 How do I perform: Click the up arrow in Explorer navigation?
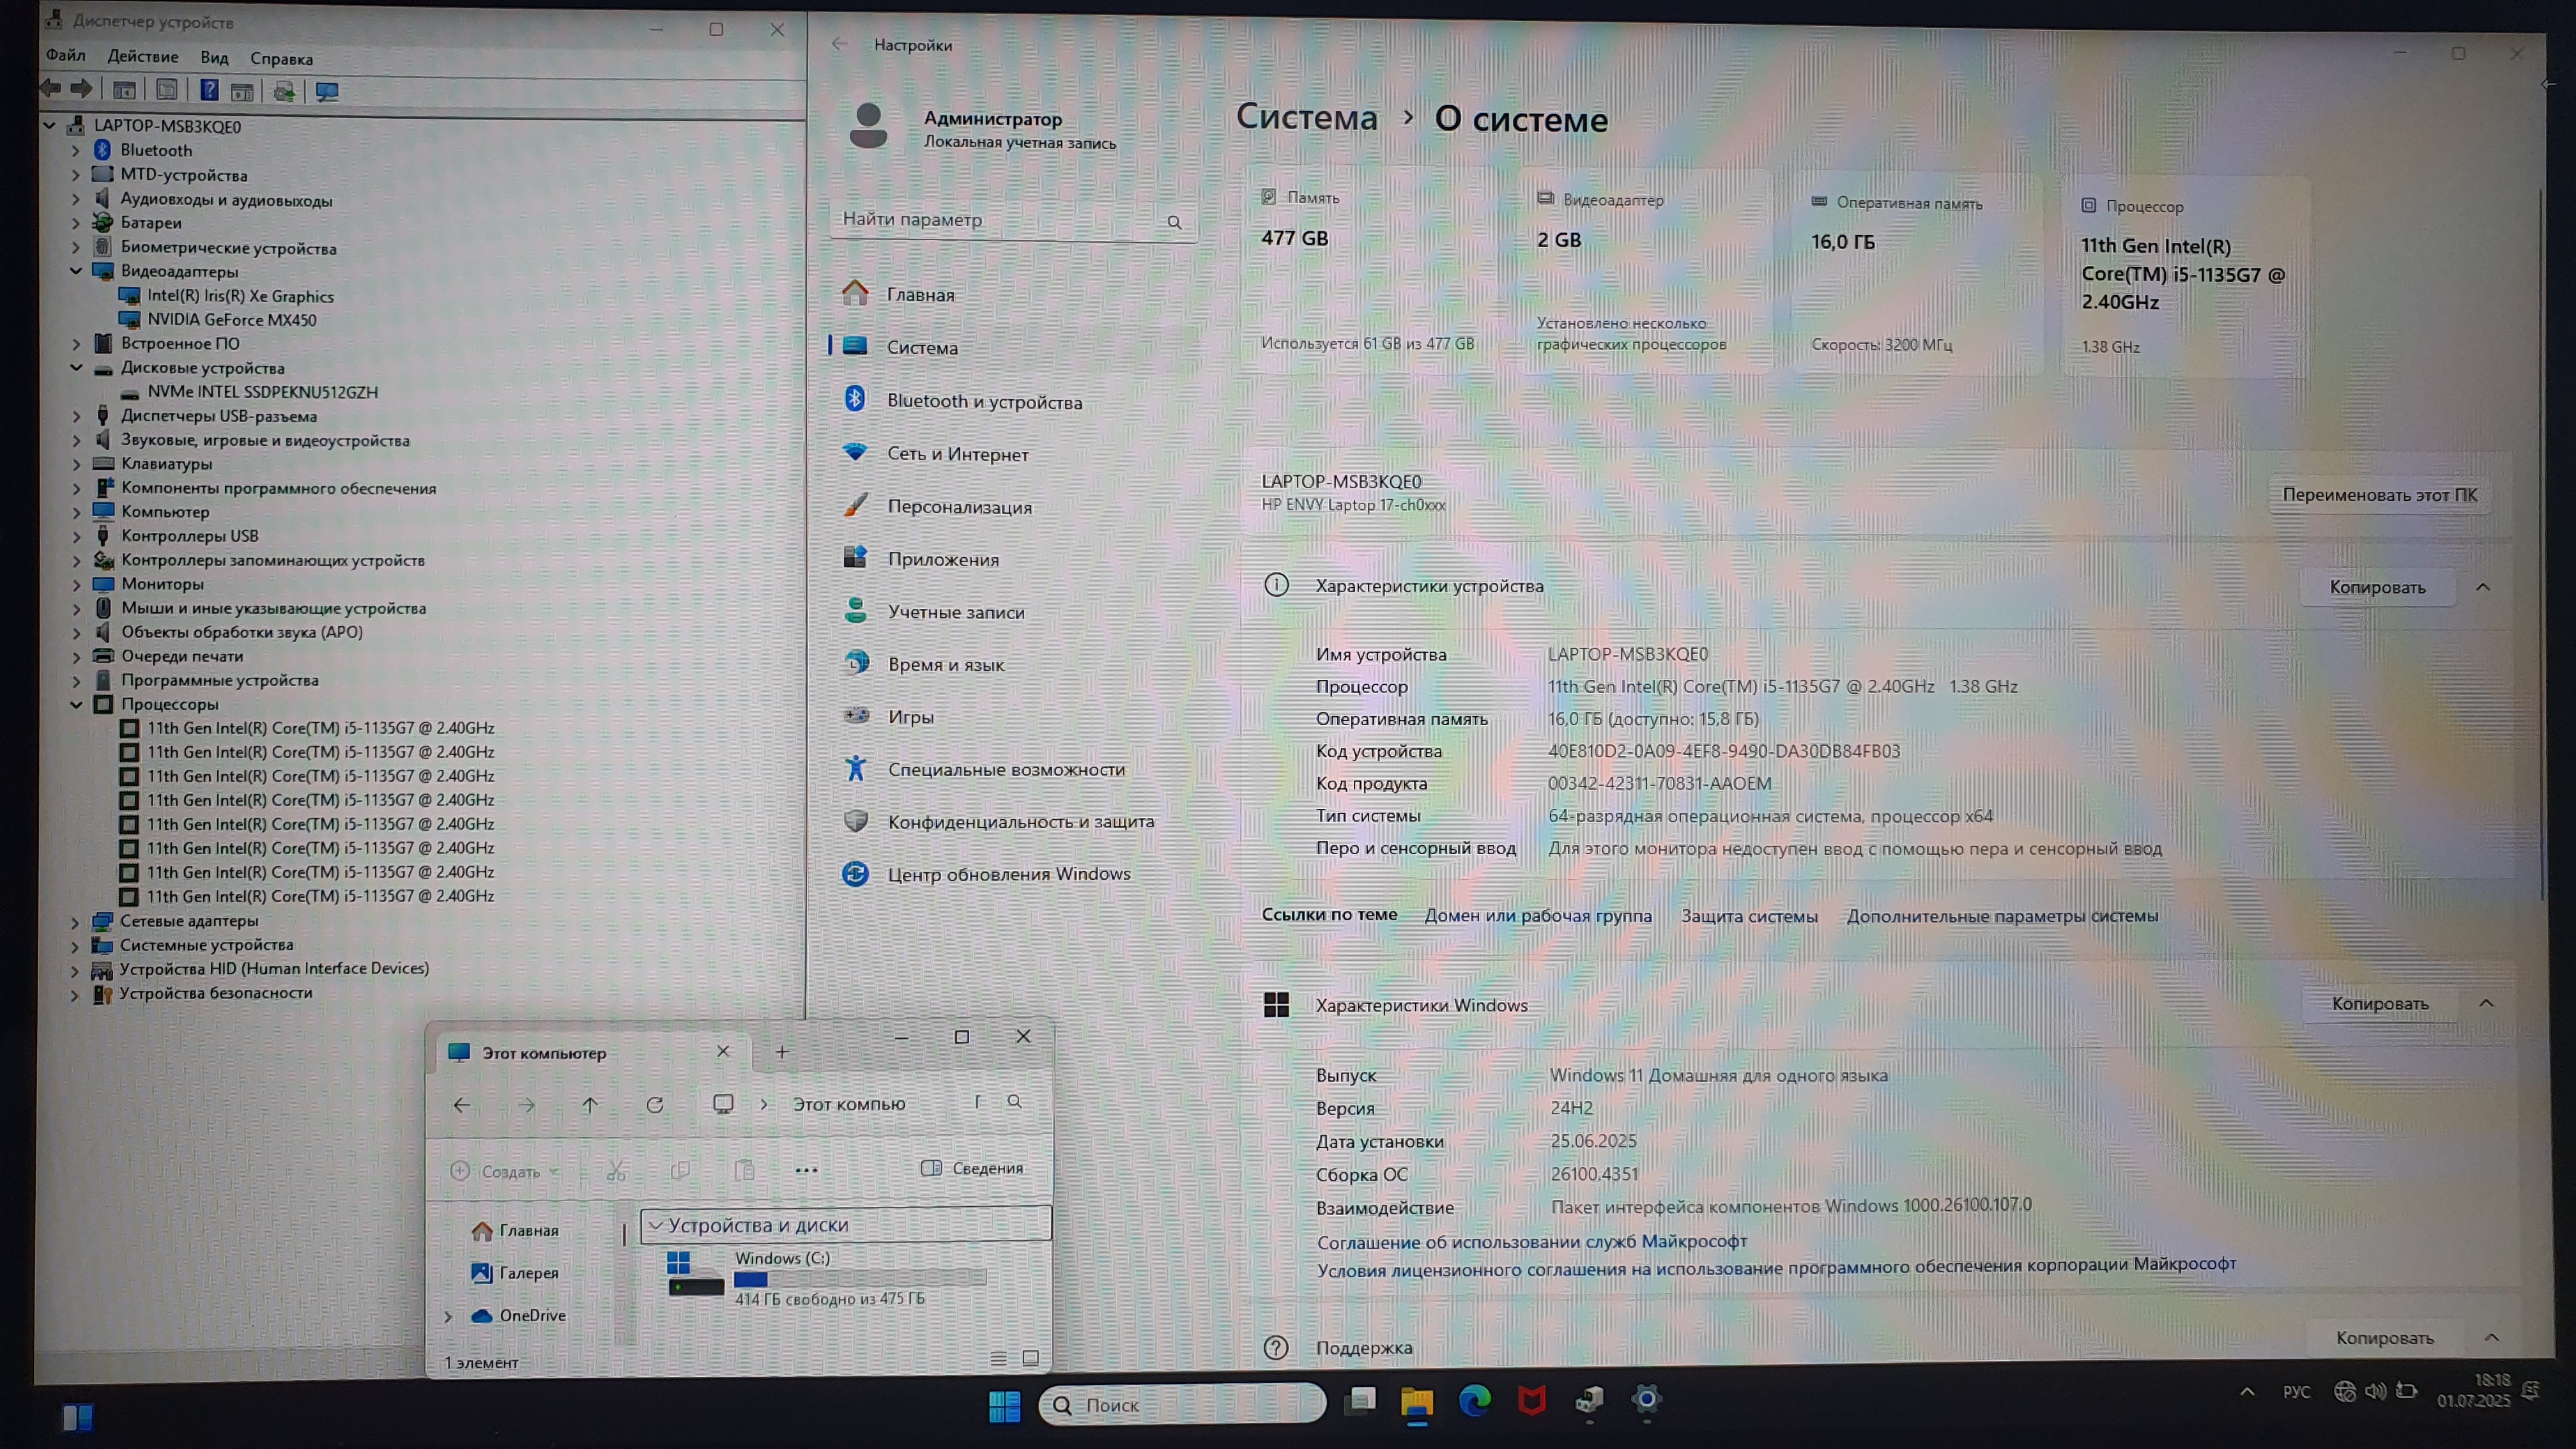tap(590, 1105)
